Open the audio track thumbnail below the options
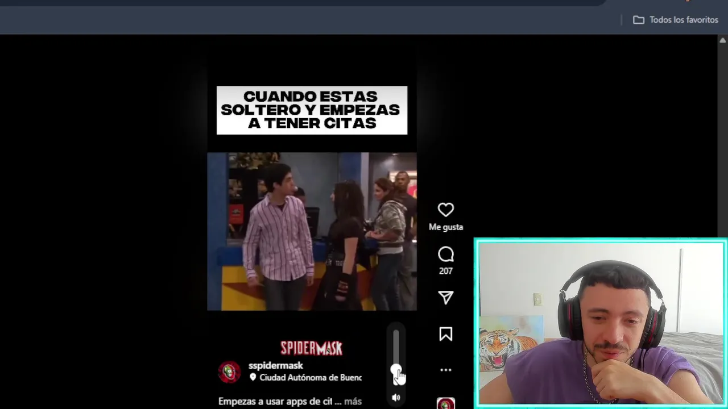Screen dimensions: 728x409 (x=446, y=403)
